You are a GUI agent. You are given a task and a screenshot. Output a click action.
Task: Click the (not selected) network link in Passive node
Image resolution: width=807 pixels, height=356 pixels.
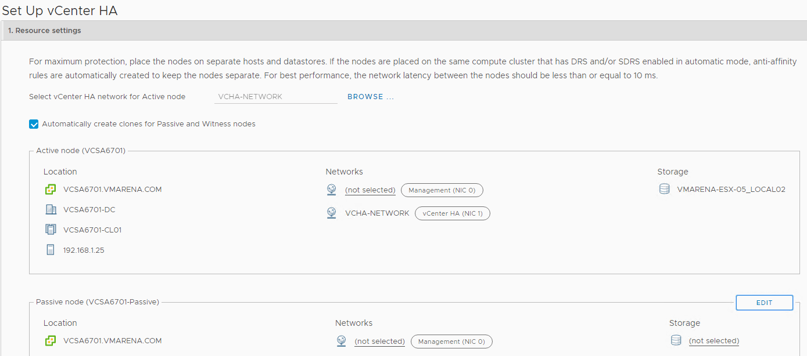(380, 342)
